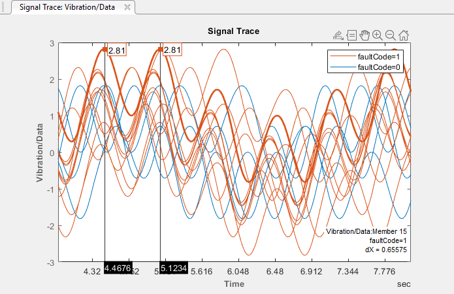This screenshot has width=454, height=294.
Task: Click the faultCode=1 annotation text below Member 15
Action: click(x=388, y=240)
